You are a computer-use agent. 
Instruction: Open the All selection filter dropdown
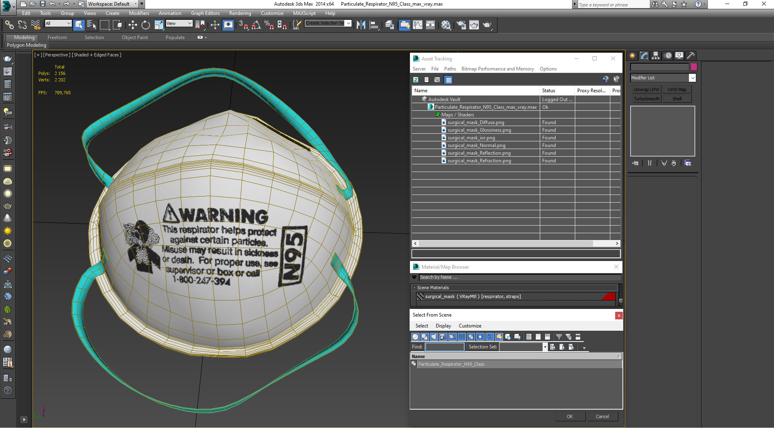pos(58,23)
